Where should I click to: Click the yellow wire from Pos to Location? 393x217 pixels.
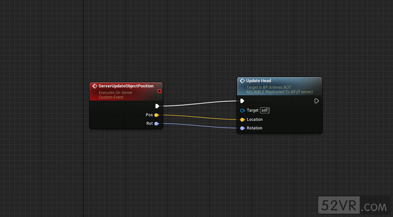(198, 117)
